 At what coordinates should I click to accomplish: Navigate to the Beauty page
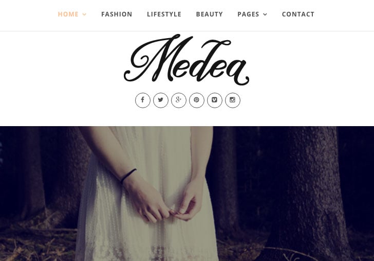[210, 14]
